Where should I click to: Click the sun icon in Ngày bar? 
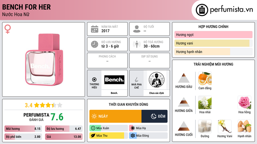[x=94, y=116]
